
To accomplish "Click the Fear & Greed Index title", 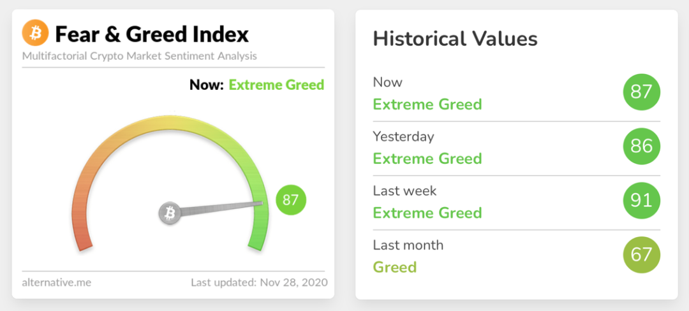I will tap(152, 34).
